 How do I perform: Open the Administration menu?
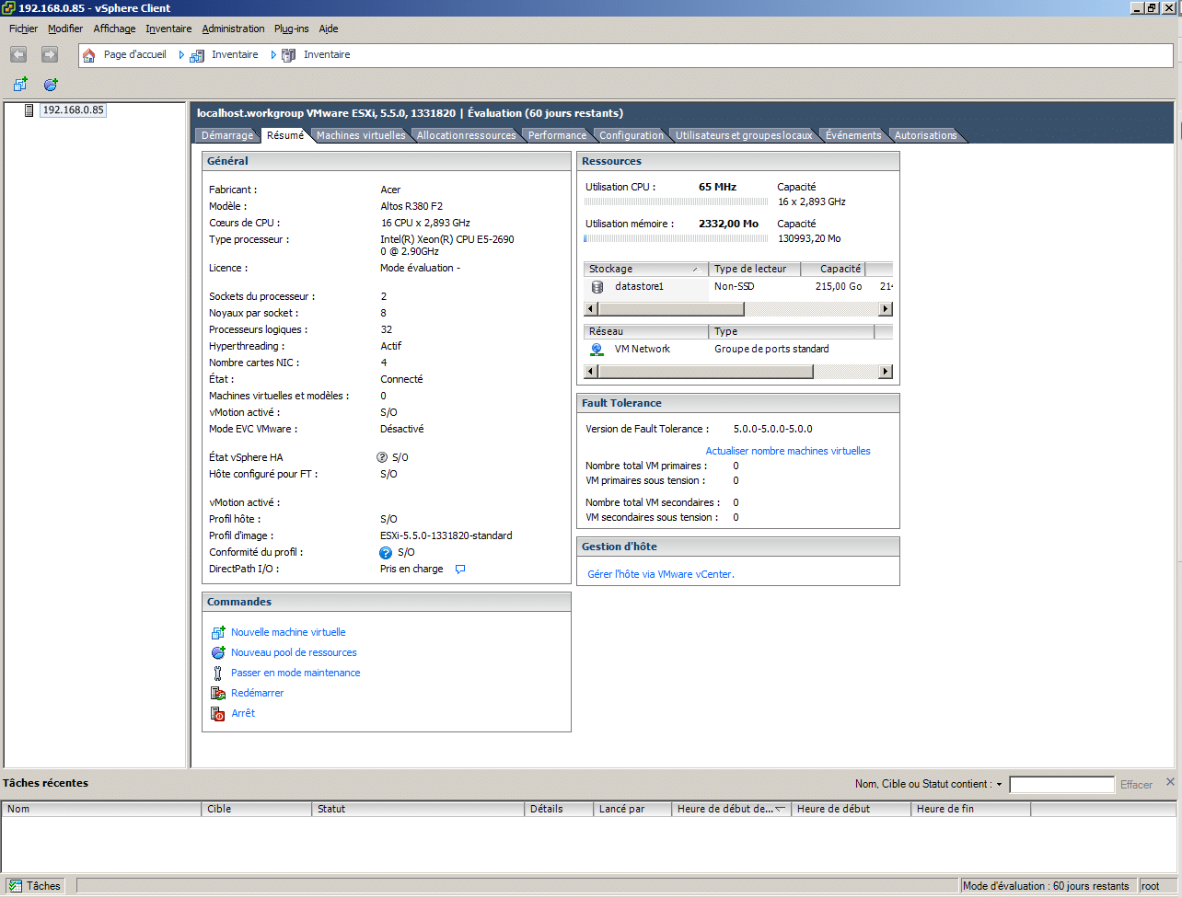pyautogui.click(x=233, y=29)
